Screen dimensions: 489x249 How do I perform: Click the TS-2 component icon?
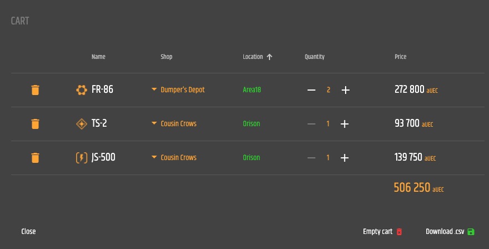click(x=82, y=124)
